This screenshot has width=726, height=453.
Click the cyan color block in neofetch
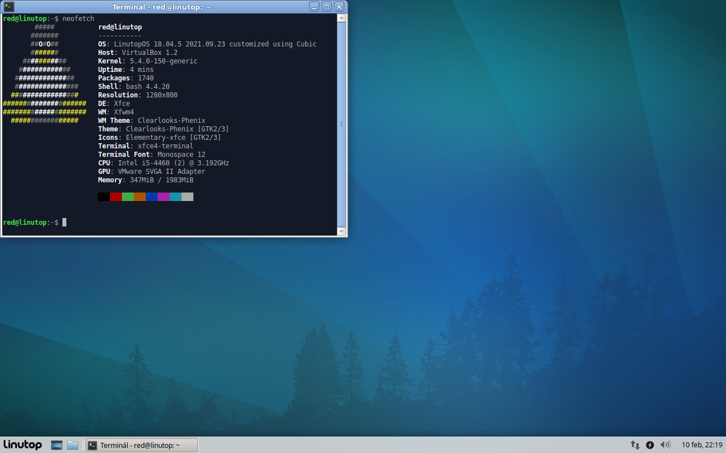175,196
